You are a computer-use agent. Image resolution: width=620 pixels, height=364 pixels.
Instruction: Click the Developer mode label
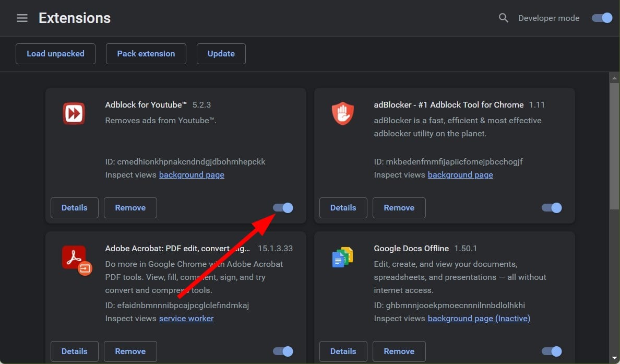[549, 18]
